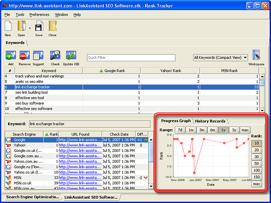271x203 pixels.
Task: Open the URL found for MSN
Action: [x=80, y=178]
